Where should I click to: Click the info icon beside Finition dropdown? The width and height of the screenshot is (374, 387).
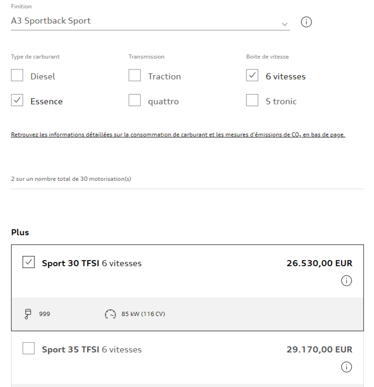306,23
